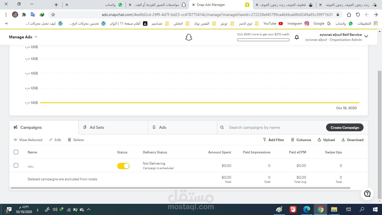Click the Swipe Ups column header
382x215 pixels.
(333, 152)
